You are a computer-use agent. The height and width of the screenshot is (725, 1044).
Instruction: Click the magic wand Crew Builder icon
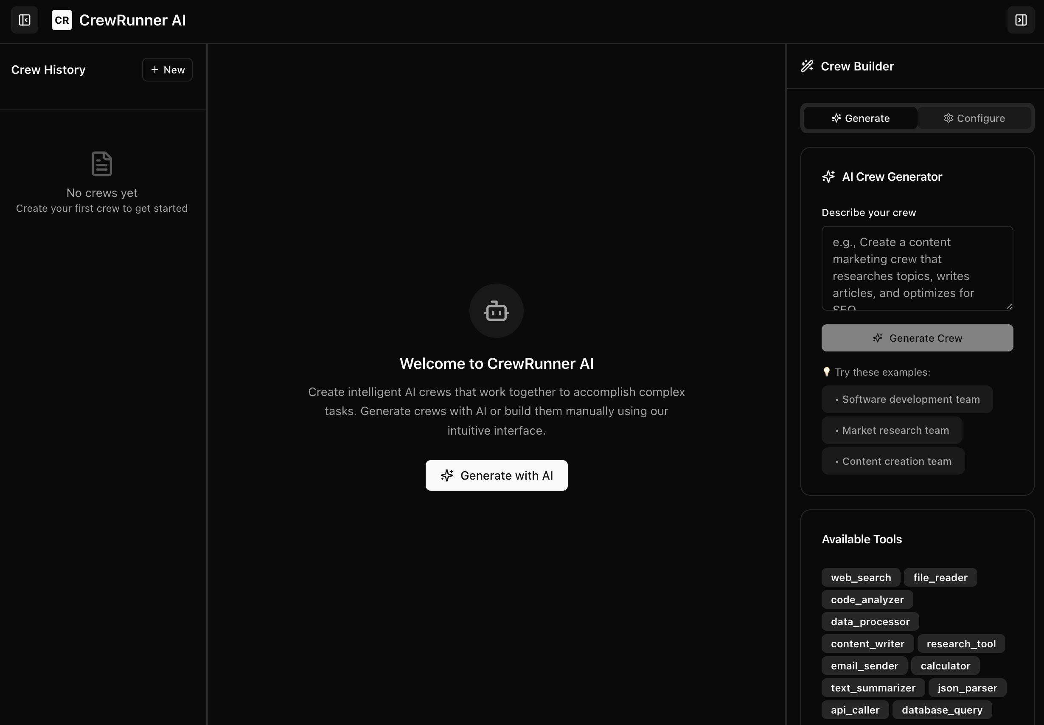[807, 66]
